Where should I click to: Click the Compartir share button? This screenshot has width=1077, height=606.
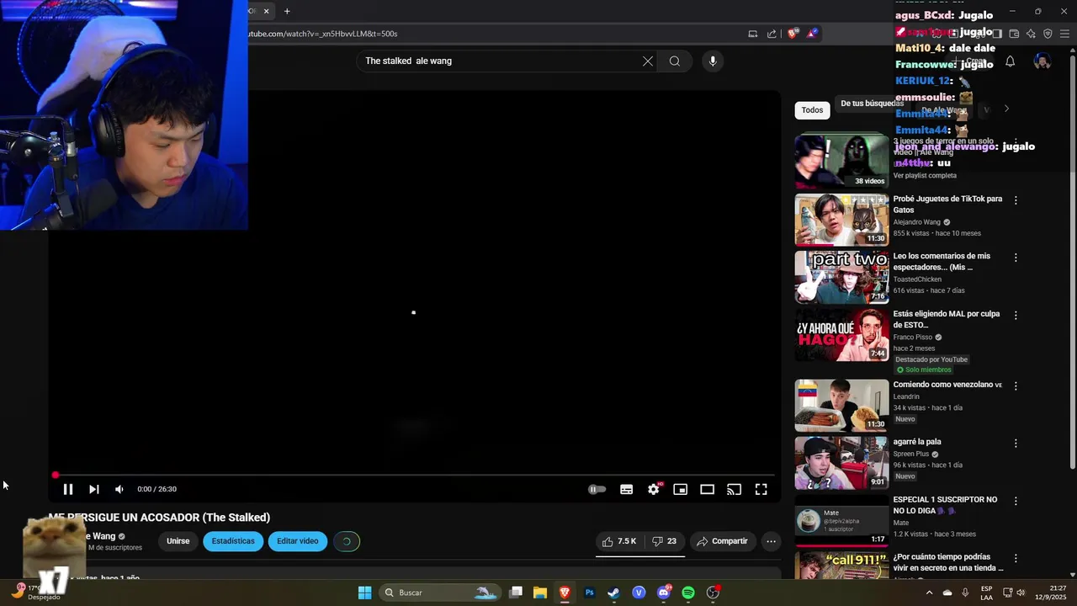click(721, 541)
